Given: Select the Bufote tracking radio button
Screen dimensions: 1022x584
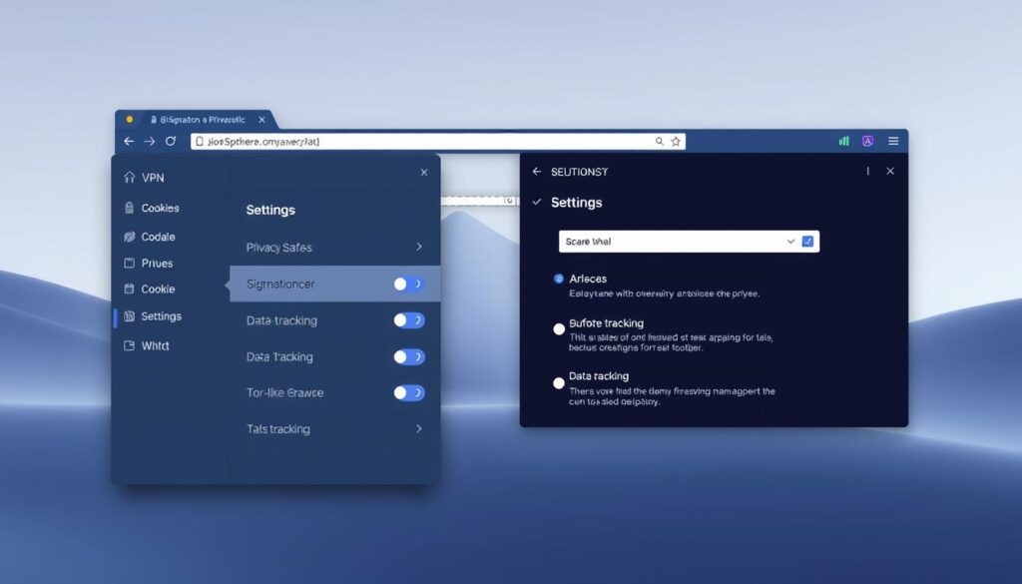Looking at the screenshot, I should point(559,328).
